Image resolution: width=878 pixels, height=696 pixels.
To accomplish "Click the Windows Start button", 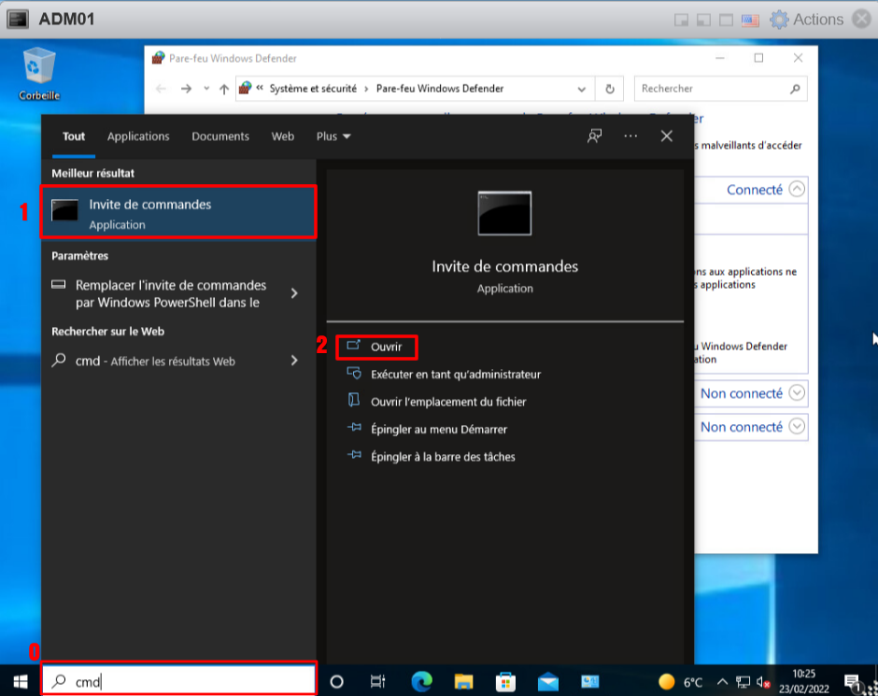I will click(20, 681).
